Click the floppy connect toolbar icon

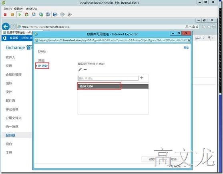coord(55,14)
